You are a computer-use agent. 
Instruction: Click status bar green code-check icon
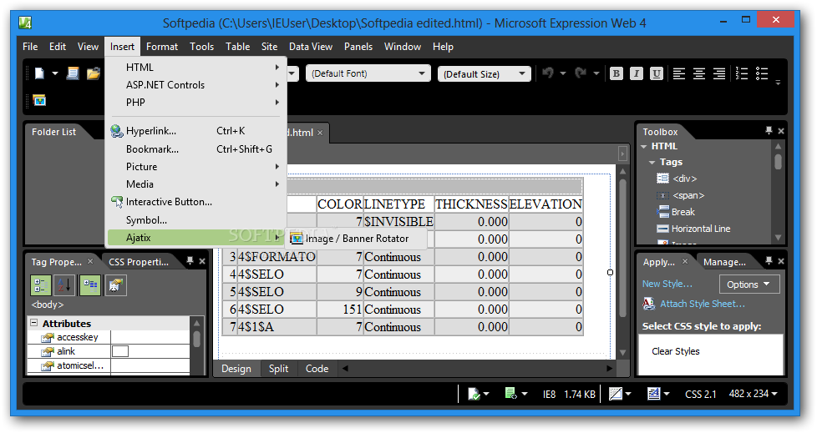click(x=511, y=394)
